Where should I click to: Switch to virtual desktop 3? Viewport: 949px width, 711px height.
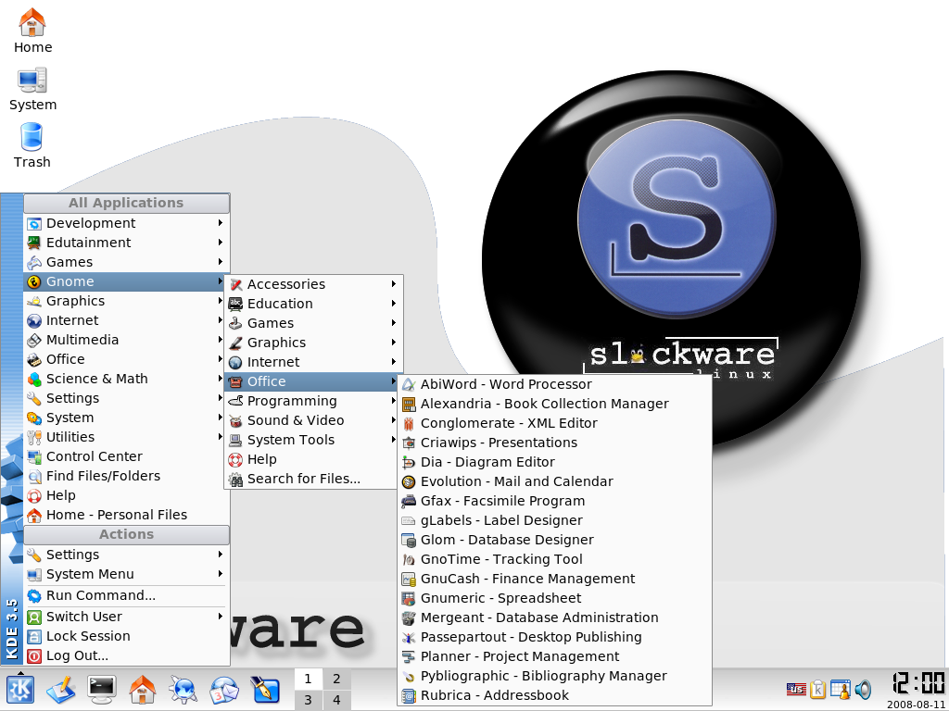click(308, 700)
